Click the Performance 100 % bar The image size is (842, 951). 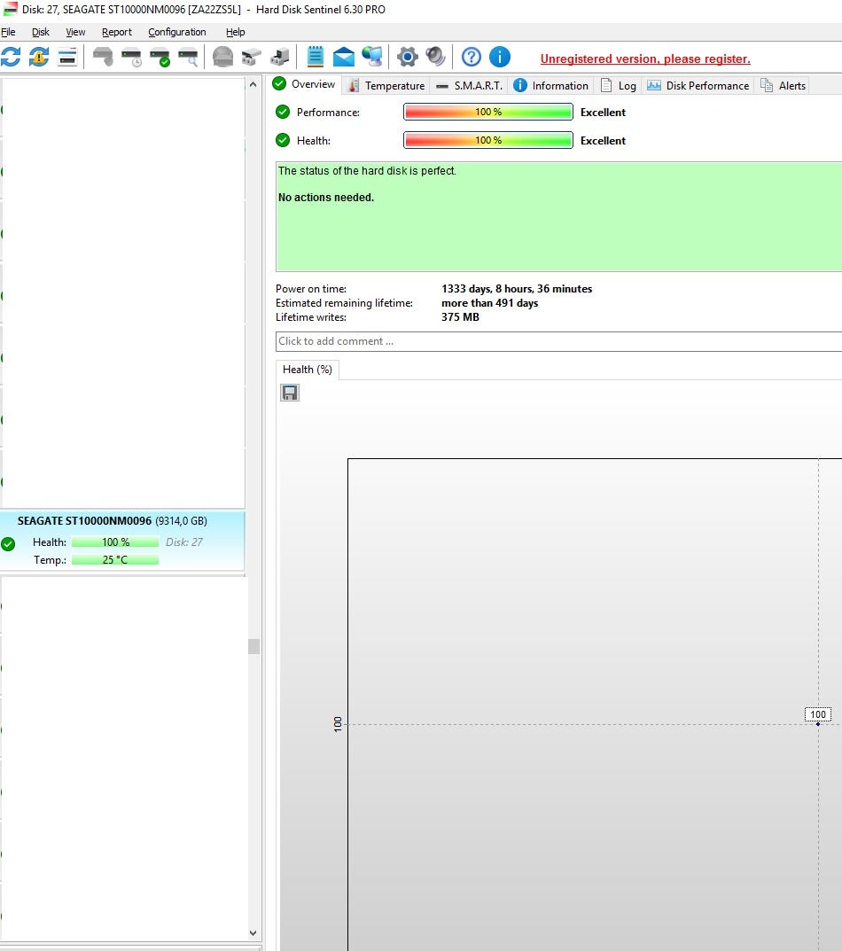click(x=488, y=112)
